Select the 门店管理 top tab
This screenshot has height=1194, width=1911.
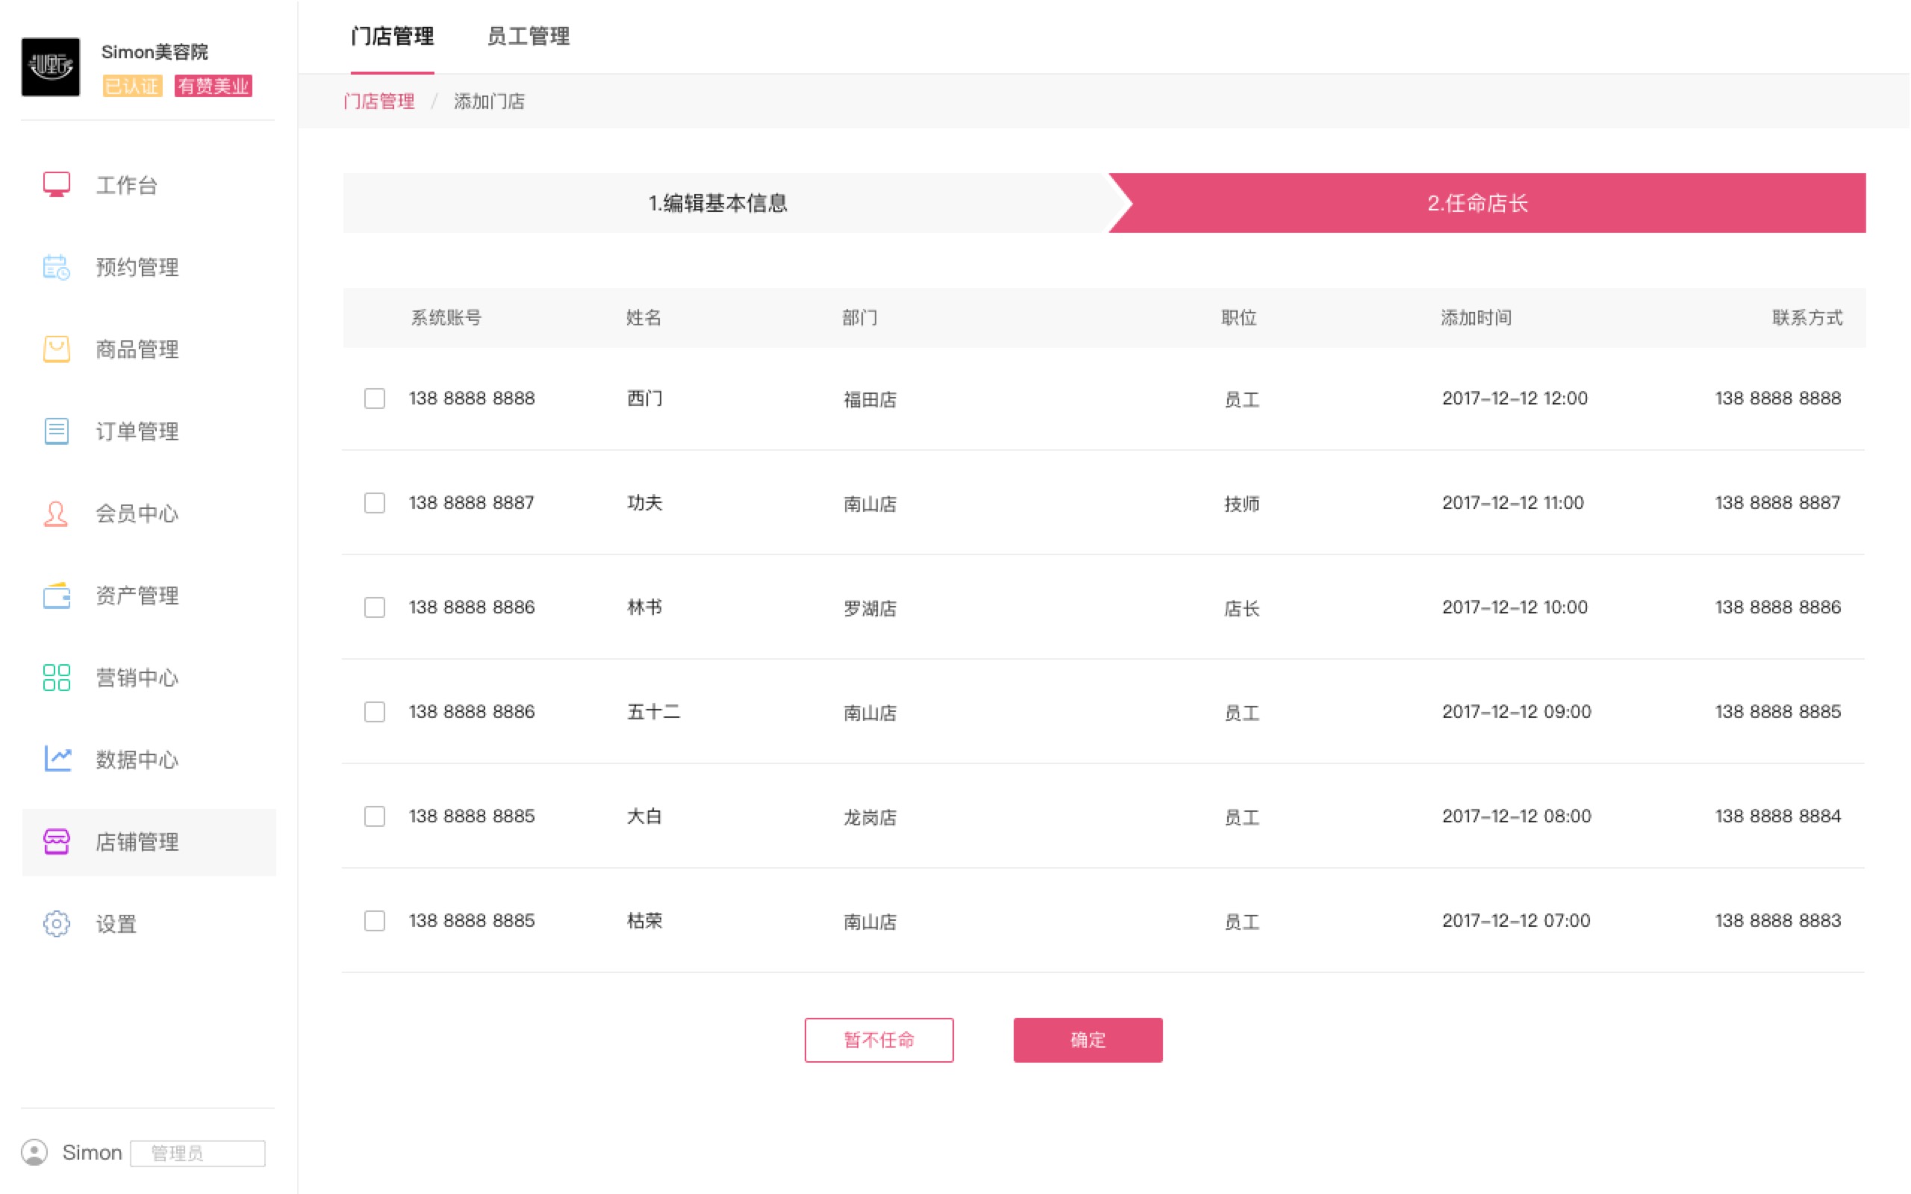click(x=393, y=37)
